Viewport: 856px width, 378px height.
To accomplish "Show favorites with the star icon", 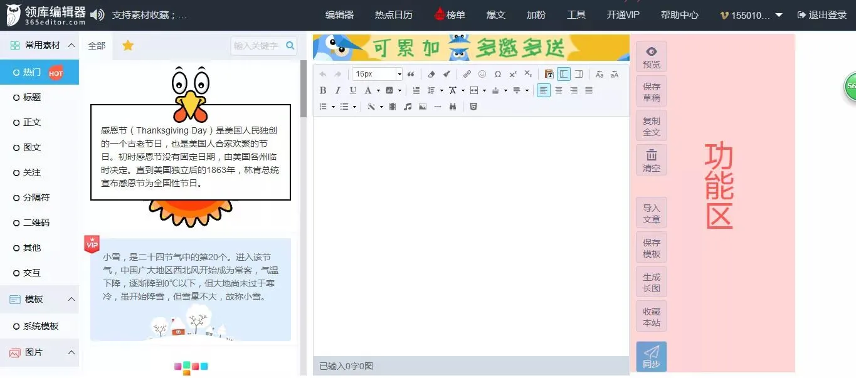I will click(128, 45).
